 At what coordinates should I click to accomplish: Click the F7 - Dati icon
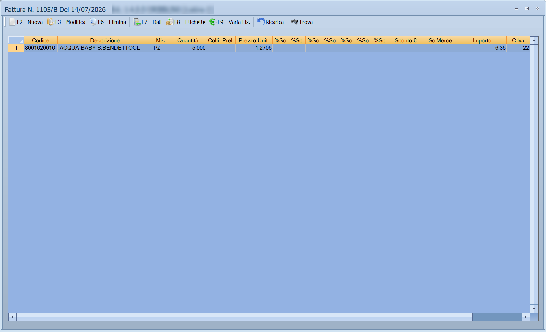[137, 22]
